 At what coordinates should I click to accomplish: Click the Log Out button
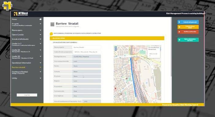pos(27,95)
